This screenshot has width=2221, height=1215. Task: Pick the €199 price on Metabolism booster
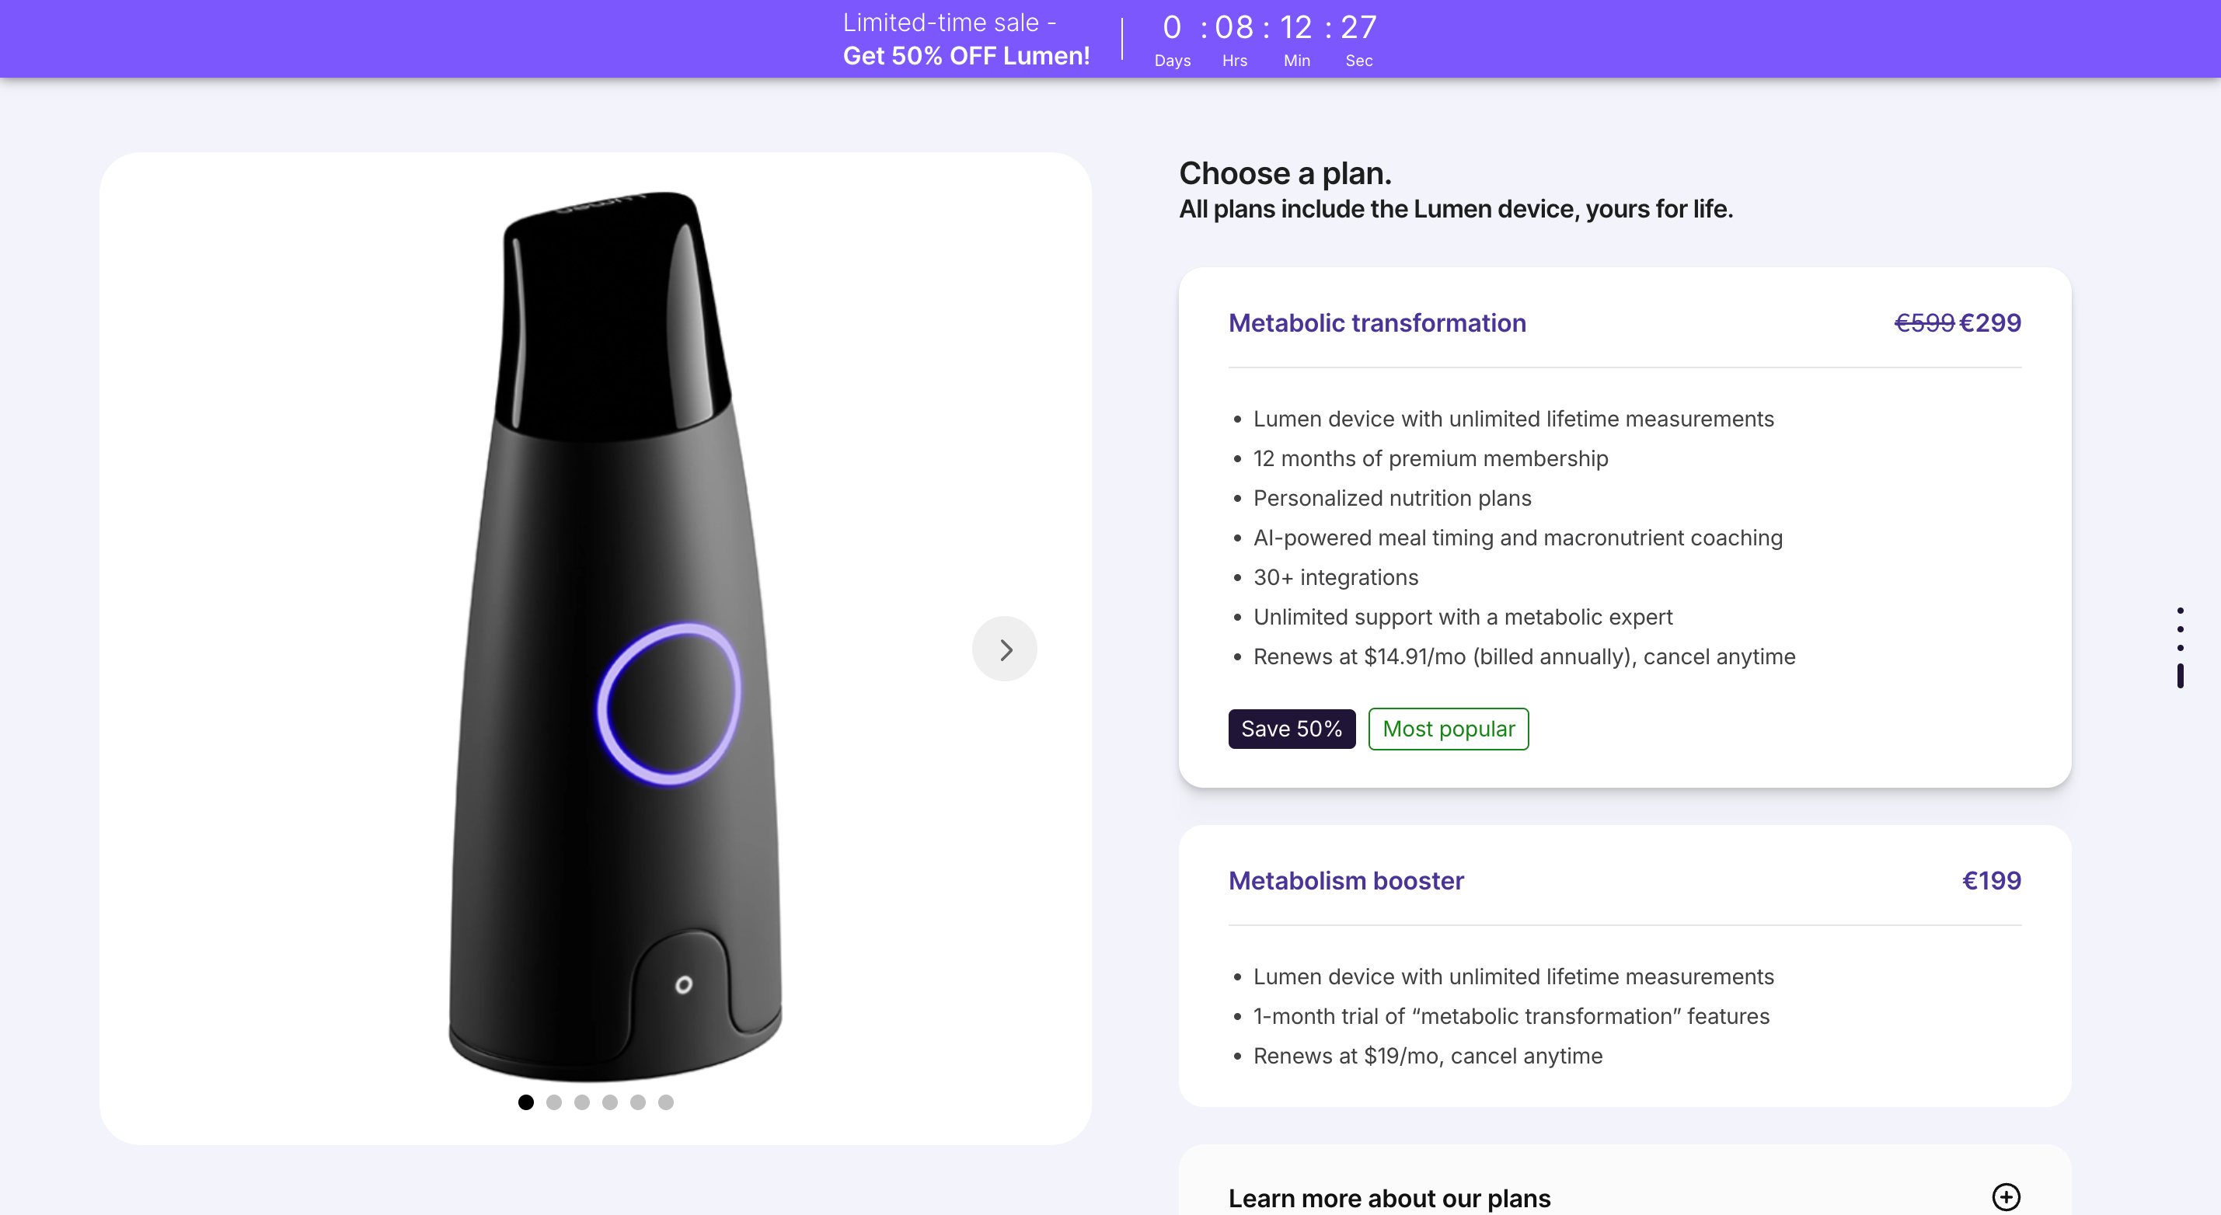(1991, 880)
